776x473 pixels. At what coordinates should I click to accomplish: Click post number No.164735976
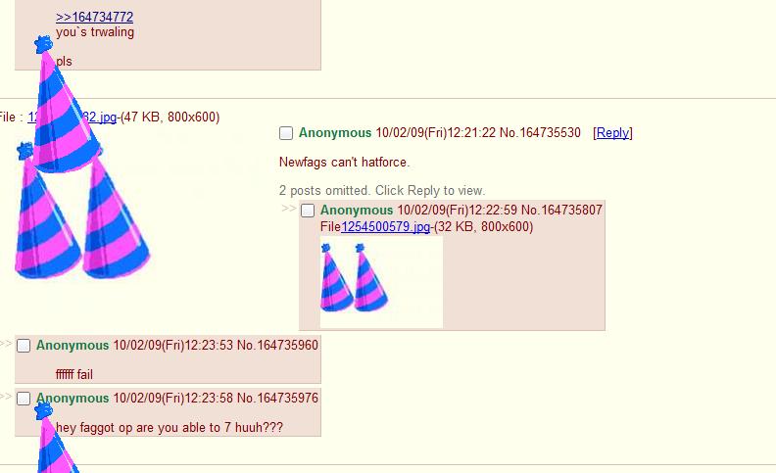click(277, 398)
